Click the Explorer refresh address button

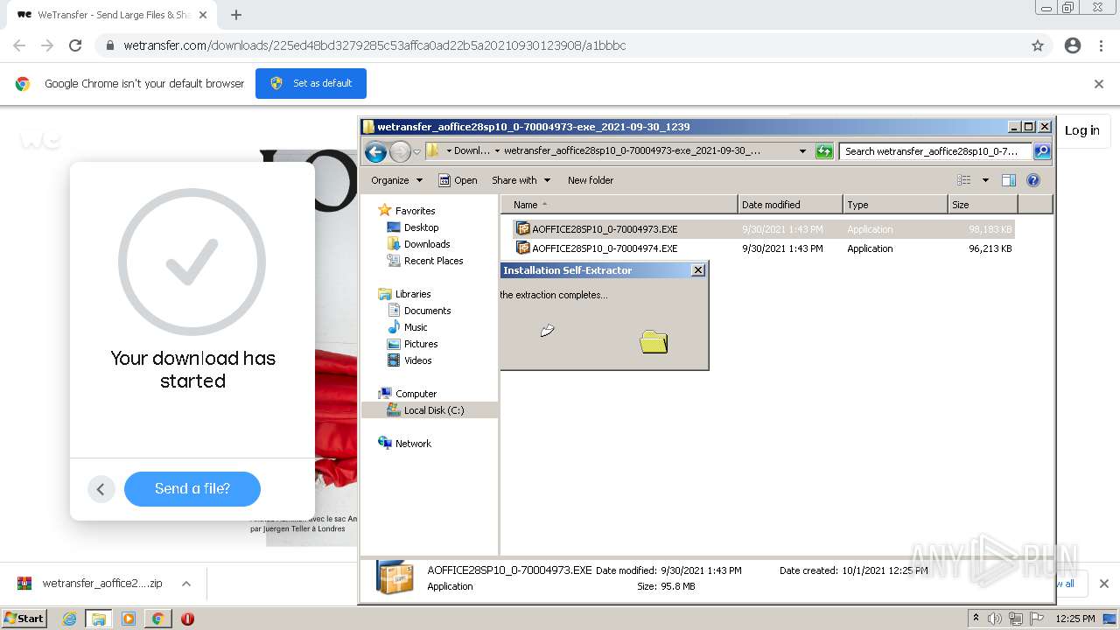(824, 151)
